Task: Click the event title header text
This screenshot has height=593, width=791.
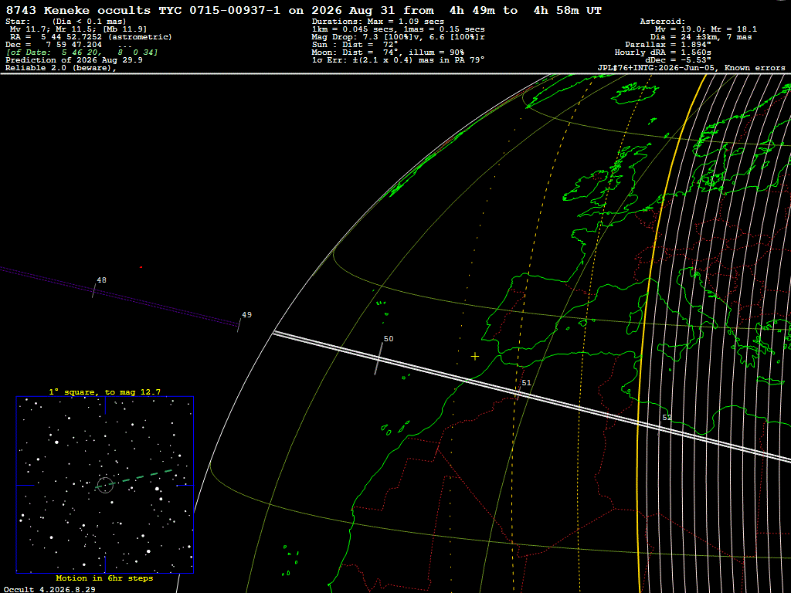Action: coord(304,10)
